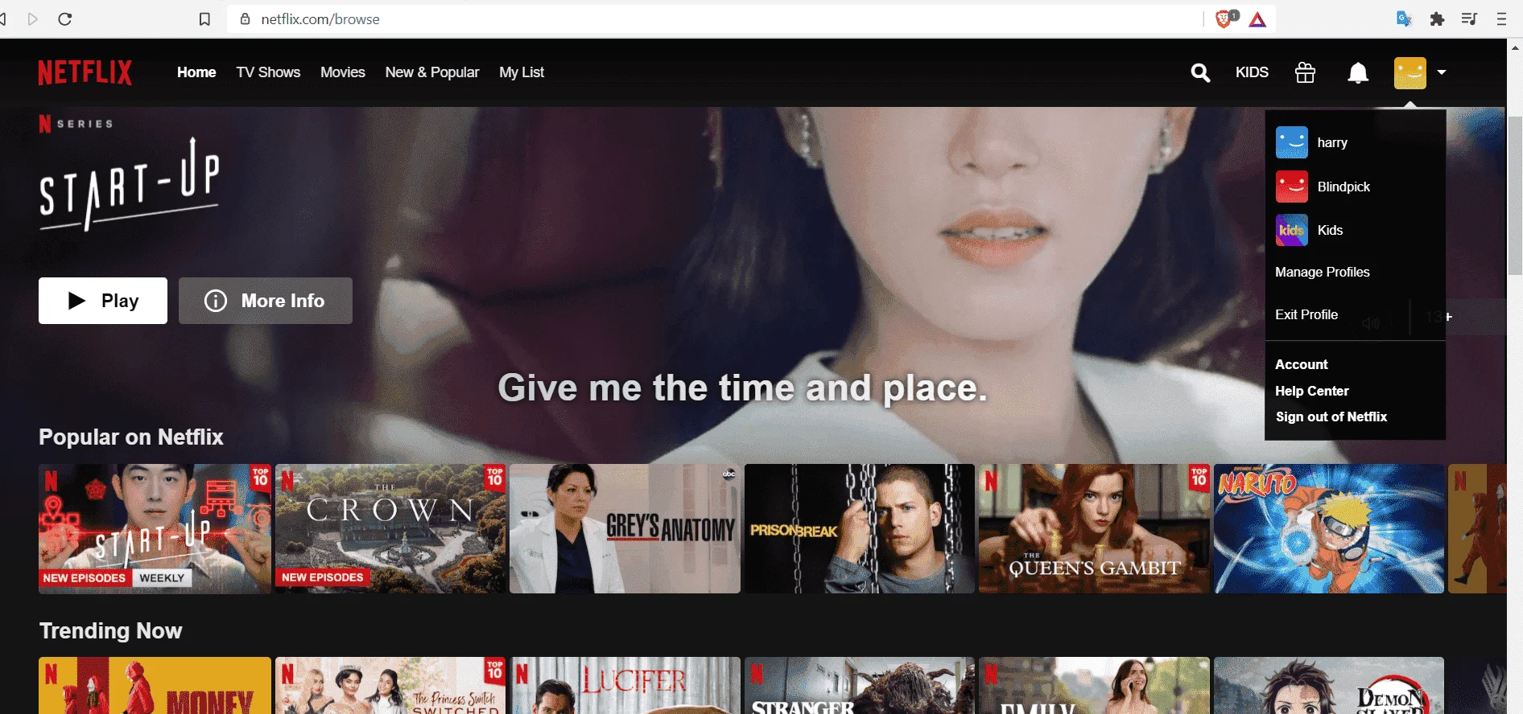Click the browser forward arrow
Image resolution: width=1523 pixels, height=714 pixels.
coord(33,18)
